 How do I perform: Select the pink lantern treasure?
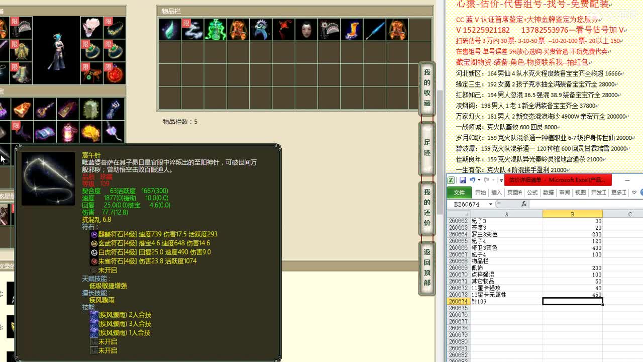69,132
